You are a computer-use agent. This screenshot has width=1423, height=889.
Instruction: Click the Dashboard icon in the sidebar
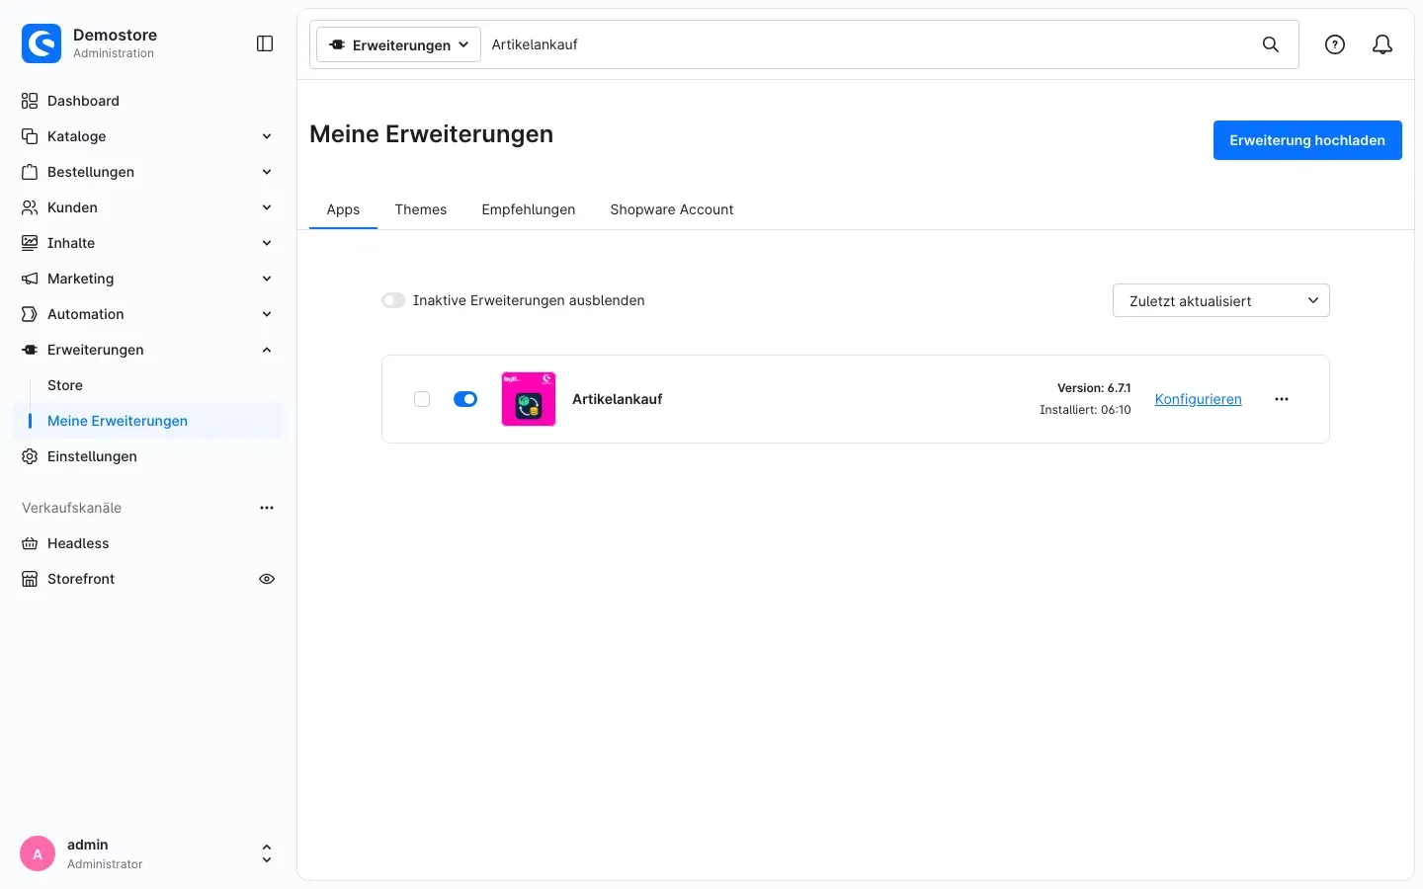pos(30,101)
